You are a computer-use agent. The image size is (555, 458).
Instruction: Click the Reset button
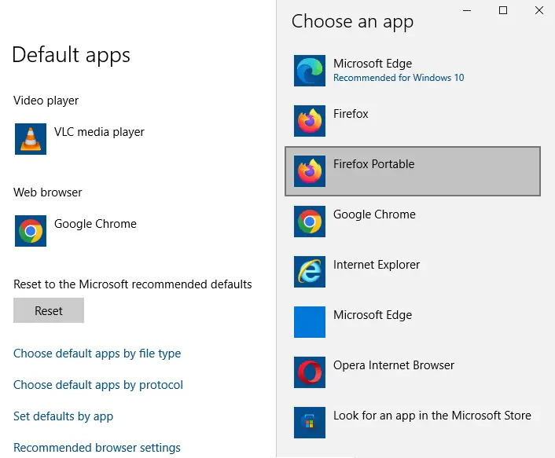49,310
